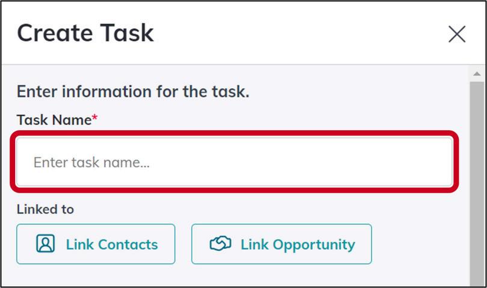Click the word 'Create' in the title
Screen dimensions: 487x288
click(53, 33)
